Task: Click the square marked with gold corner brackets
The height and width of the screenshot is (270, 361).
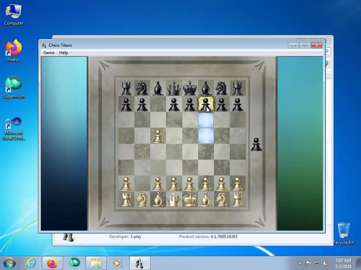Action: 142,152
